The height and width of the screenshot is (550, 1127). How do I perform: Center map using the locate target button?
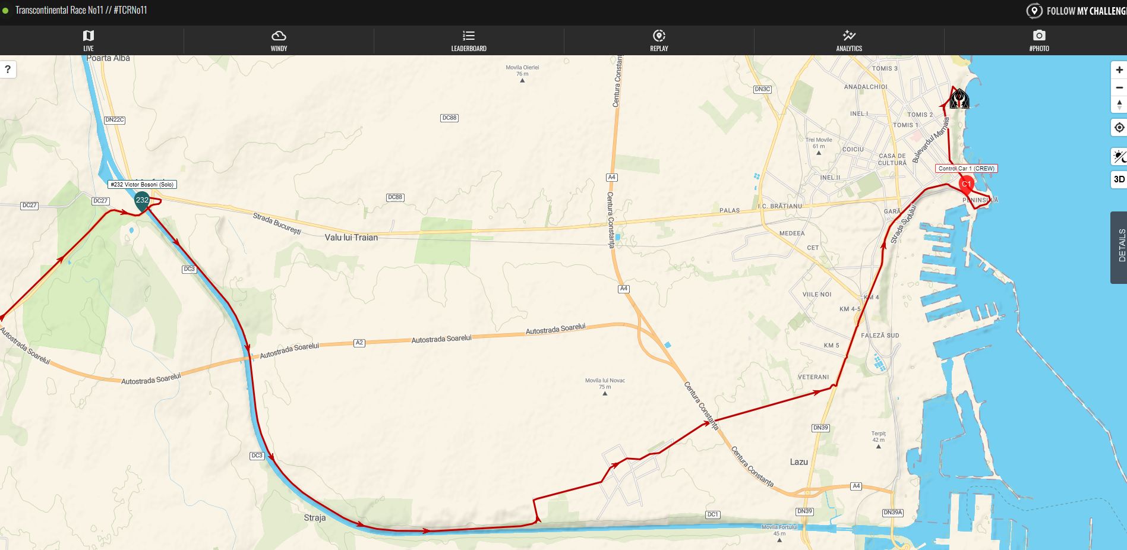coord(1119,128)
